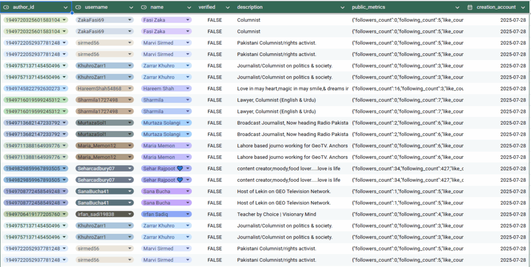The width and height of the screenshot is (531, 267).
Task: Open the Irfan Sadiq name chip dropdown
Action: click(x=188, y=214)
